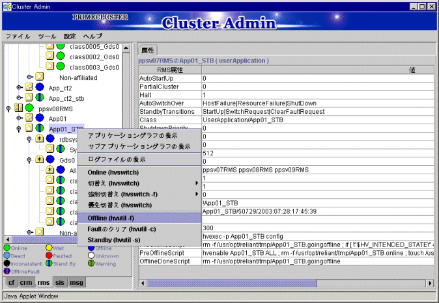439x303 pixels.
Task: Select サブアプリケーショングラフの表示 menu entry
Action: pyautogui.click(x=139, y=146)
